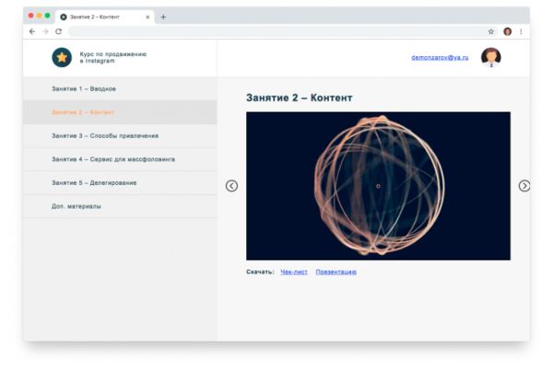Image resolution: width=553 pixels, height=368 pixels.
Task: Open Занятие 1 – Вводное lesson
Action: [120, 88]
